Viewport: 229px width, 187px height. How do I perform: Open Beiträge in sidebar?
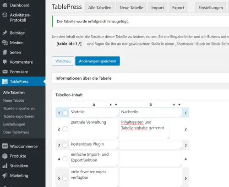[x=17, y=33]
